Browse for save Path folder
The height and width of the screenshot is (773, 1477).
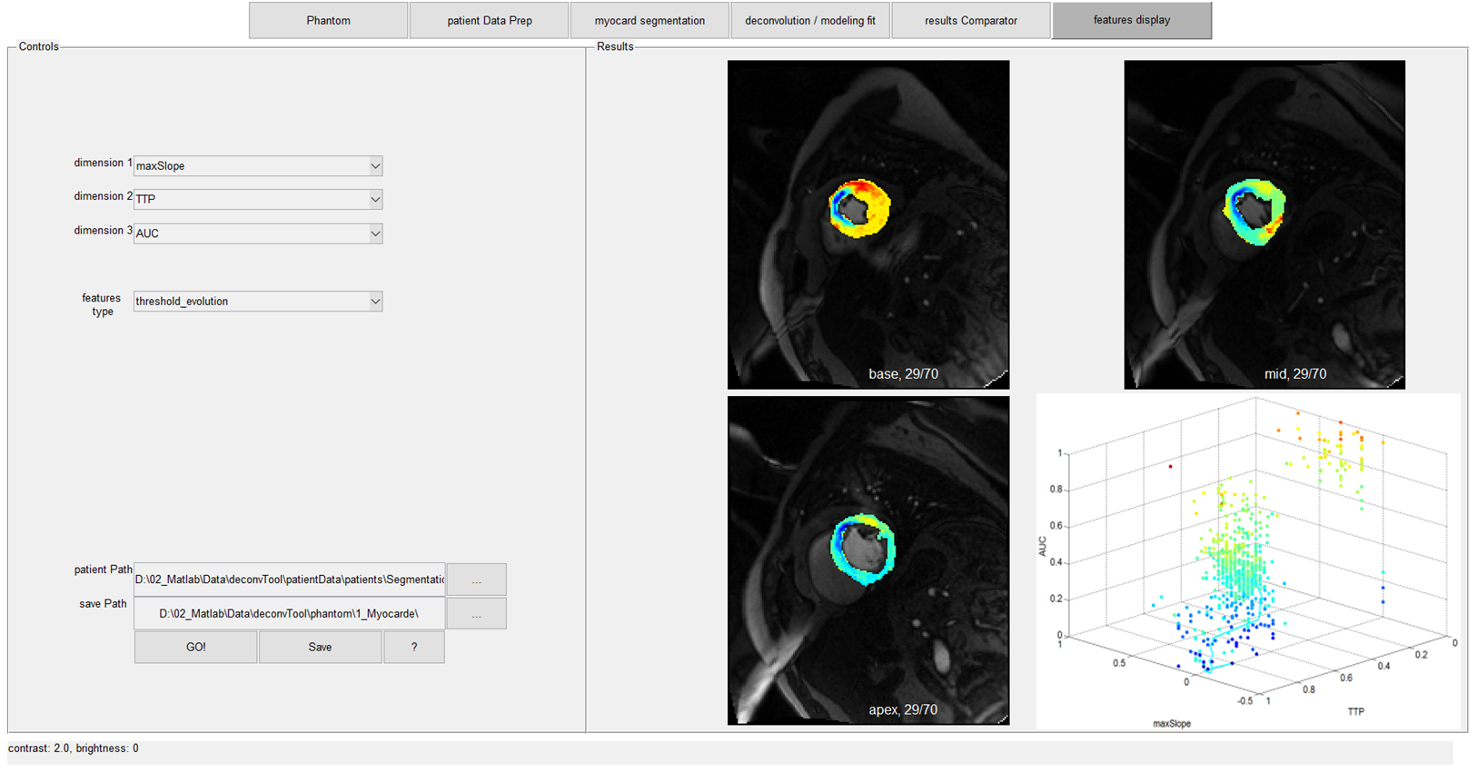tap(476, 614)
